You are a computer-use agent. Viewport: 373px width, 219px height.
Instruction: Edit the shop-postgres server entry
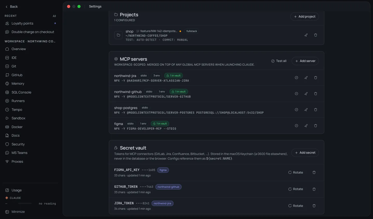[x=306, y=110]
